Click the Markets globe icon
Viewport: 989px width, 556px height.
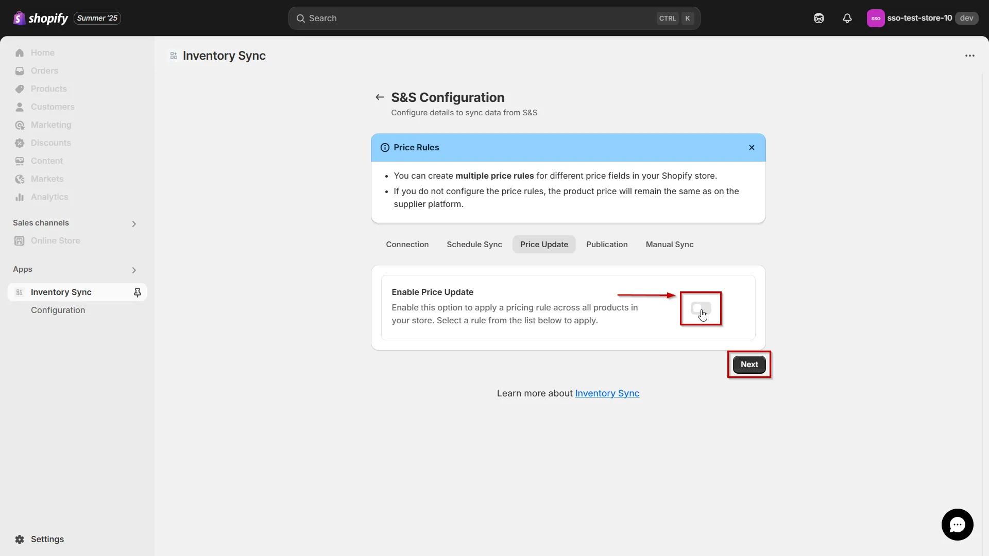click(20, 179)
